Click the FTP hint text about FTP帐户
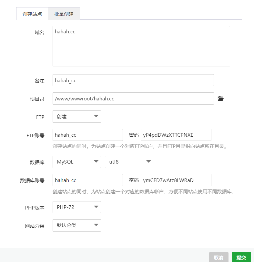The width and height of the screenshot is (254, 262). (x=140, y=146)
